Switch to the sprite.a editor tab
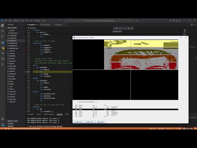197x148 pixels. click(x=59, y=25)
